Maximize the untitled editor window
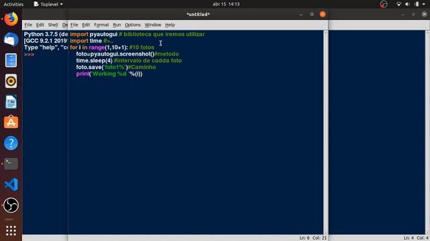Image resolution: width=430 pixels, height=241 pixels. click(x=312, y=14)
